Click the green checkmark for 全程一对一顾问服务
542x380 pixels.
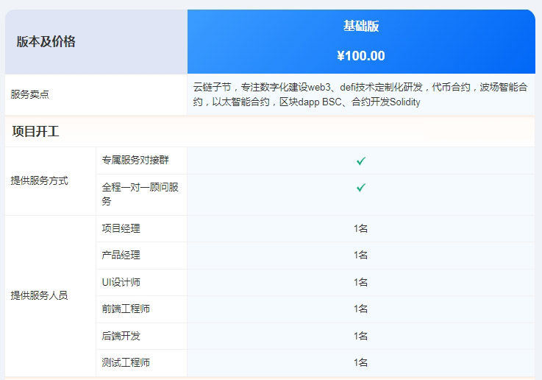pyautogui.click(x=361, y=188)
